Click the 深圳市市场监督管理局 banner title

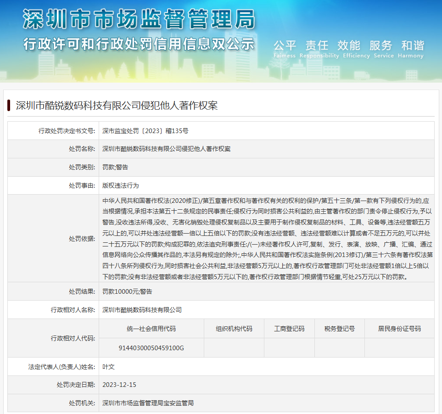pyautogui.click(x=139, y=20)
